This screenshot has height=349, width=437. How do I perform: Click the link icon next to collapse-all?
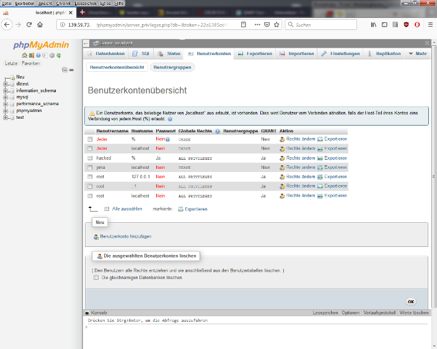[71, 70]
